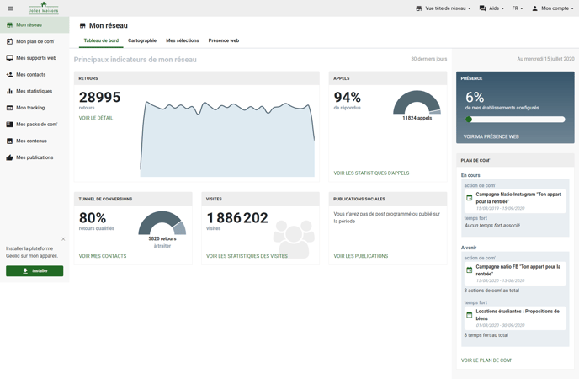This screenshot has width=579, height=379.
Task: Click the 30 derniers jours label
Action: pos(428,59)
